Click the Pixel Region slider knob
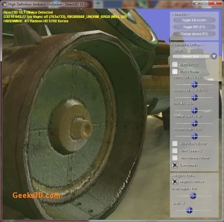This screenshot has width=224, height=222. click(x=193, y=196)
